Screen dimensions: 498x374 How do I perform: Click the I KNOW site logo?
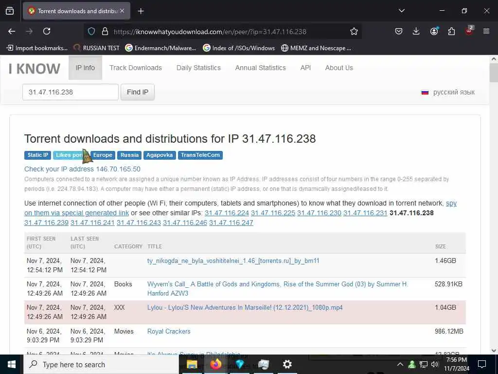[x=35, y=68]
